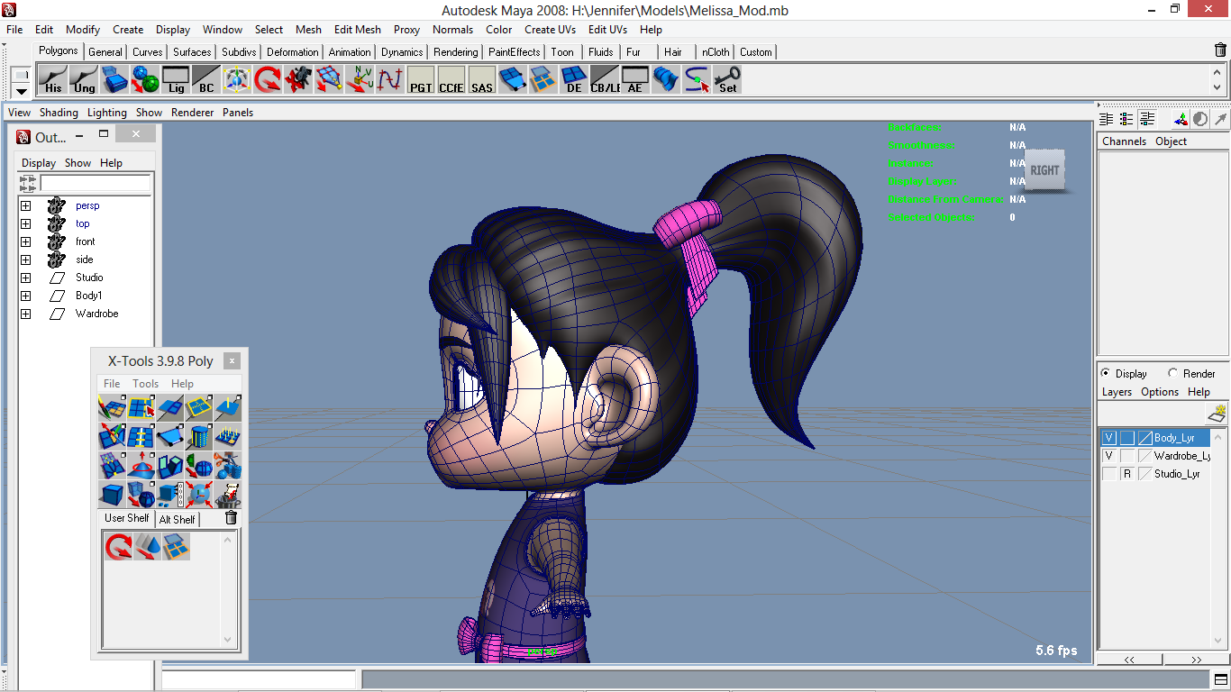The width and height of the screenshot is (1231, 692).
Task: Select X-Tools pencil on grid tool
Action: pyautogui.click(x=112, y=408)
